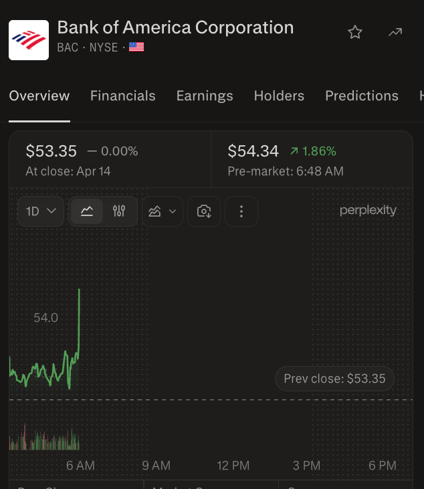Click the Bank of America Corporation title
The width and height of the screenshot is (424, 489).
[175, 27]
